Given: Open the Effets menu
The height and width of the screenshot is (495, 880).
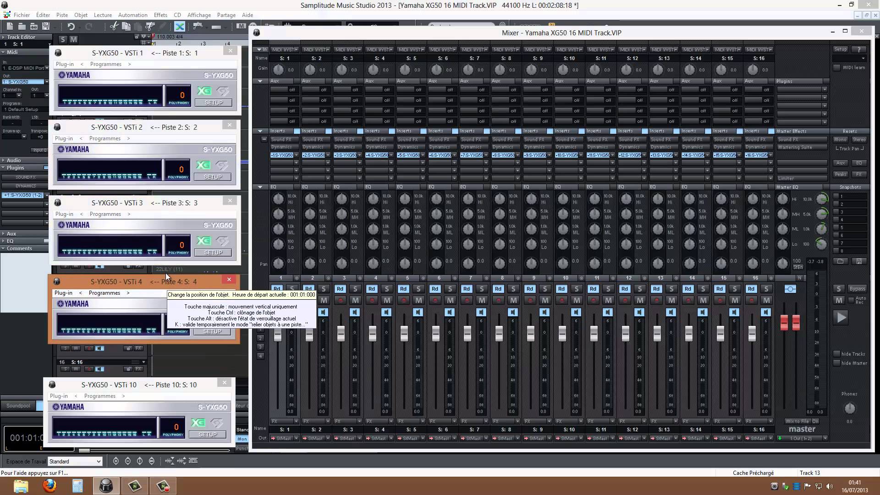Looking at the screenshot, I should (x=160, y=15).
